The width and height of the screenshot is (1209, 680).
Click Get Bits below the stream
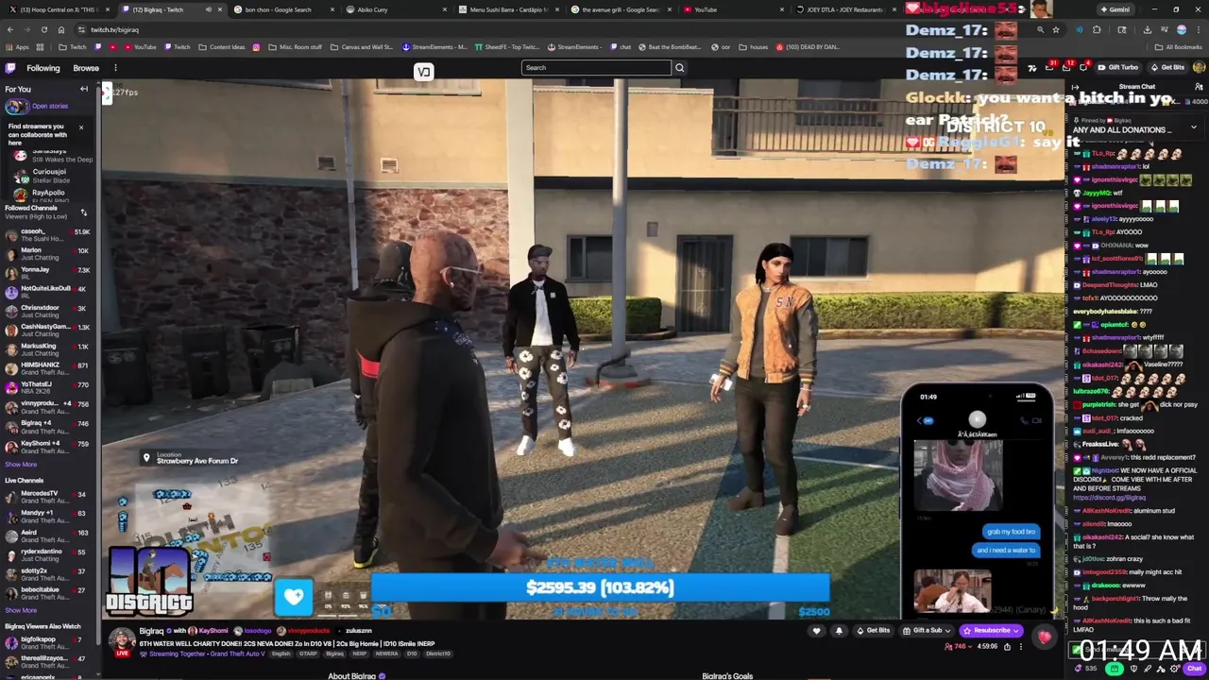click(x=874, y=630)
